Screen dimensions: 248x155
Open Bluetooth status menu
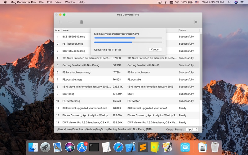tap(166, 2)
